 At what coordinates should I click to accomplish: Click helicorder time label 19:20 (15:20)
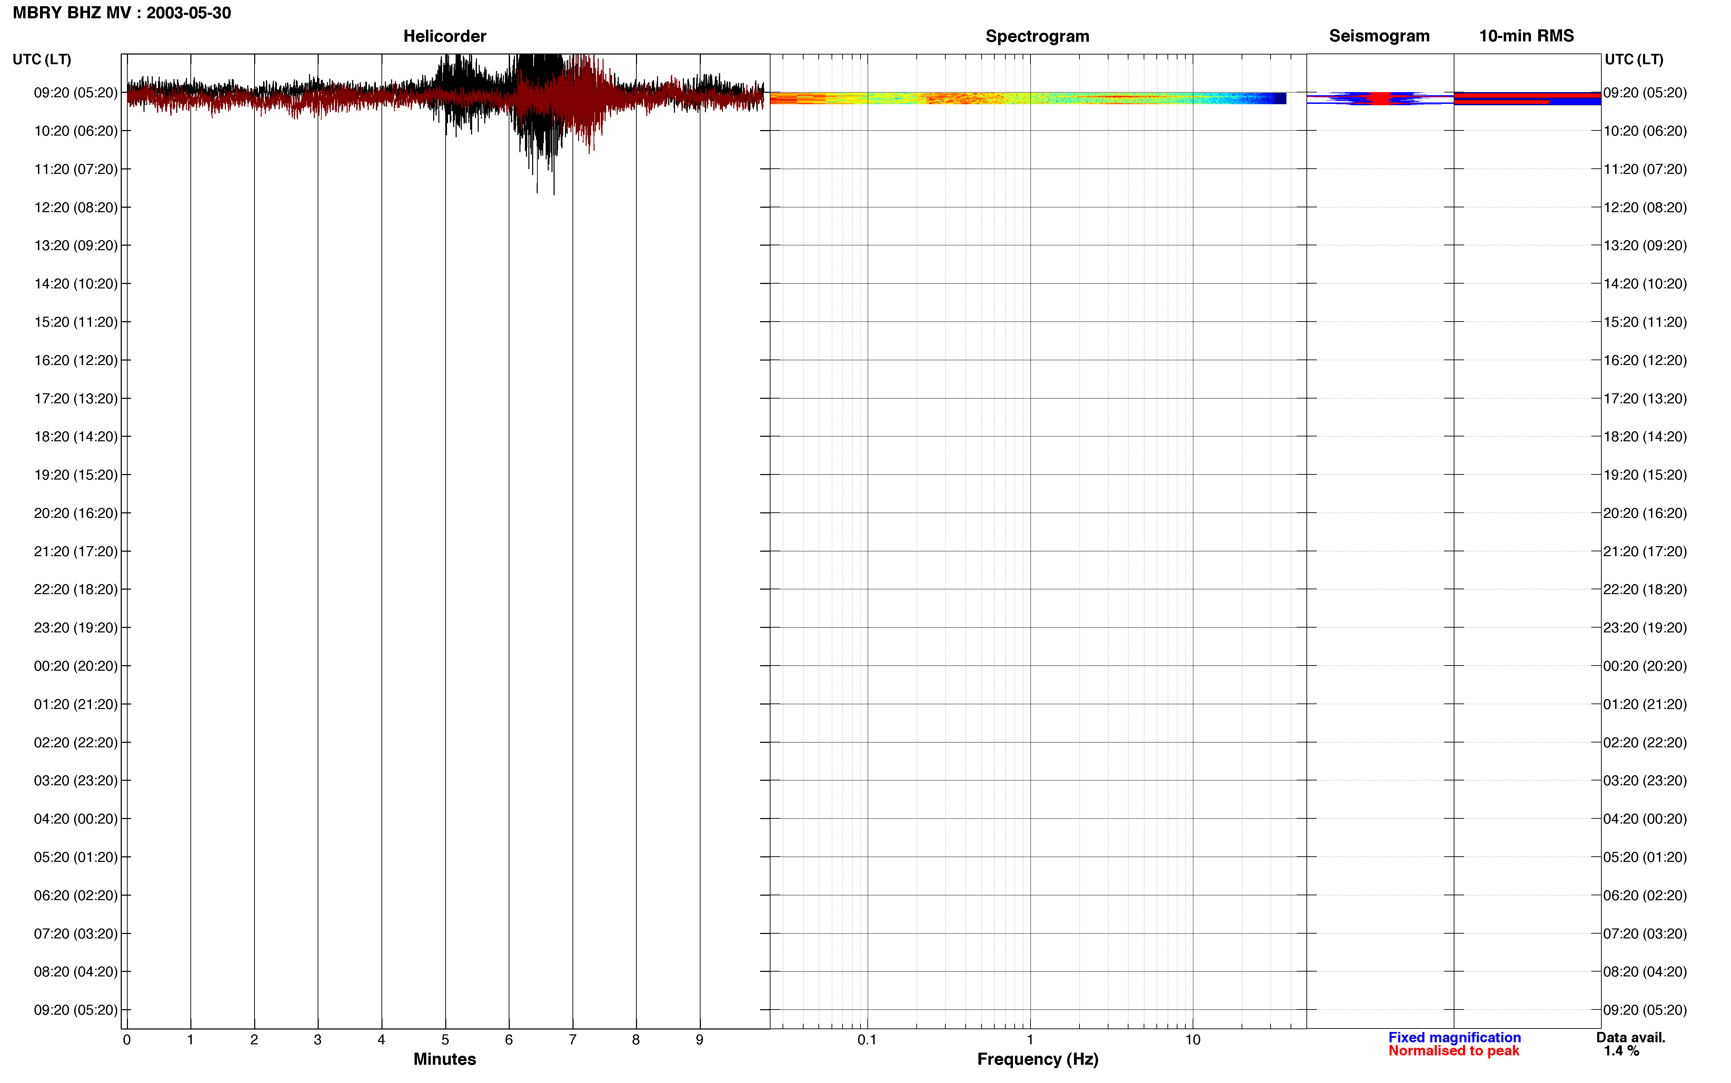click(x=76, y=475)
